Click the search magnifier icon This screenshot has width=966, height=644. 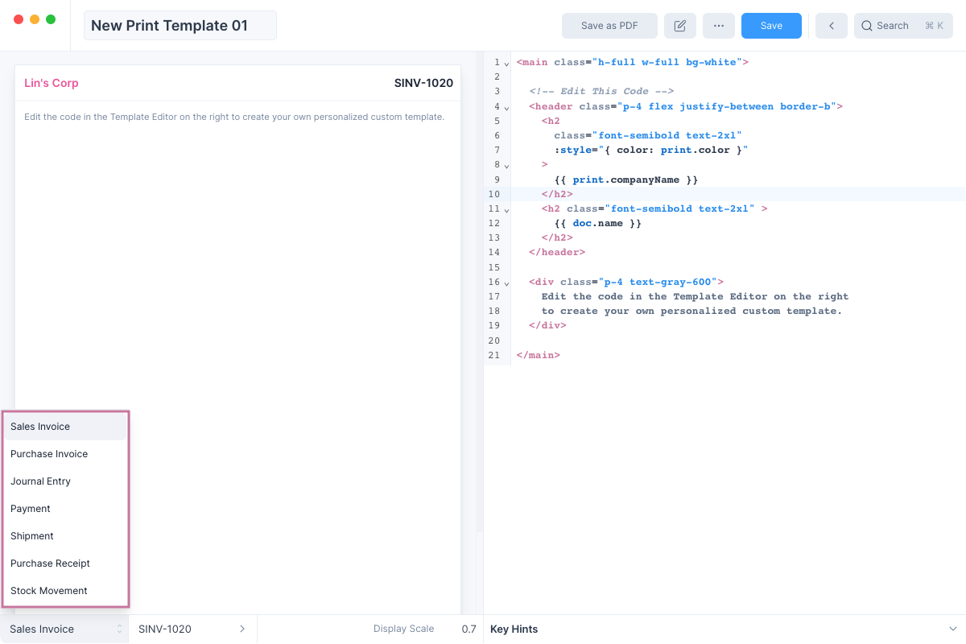[x=867, y=26]
